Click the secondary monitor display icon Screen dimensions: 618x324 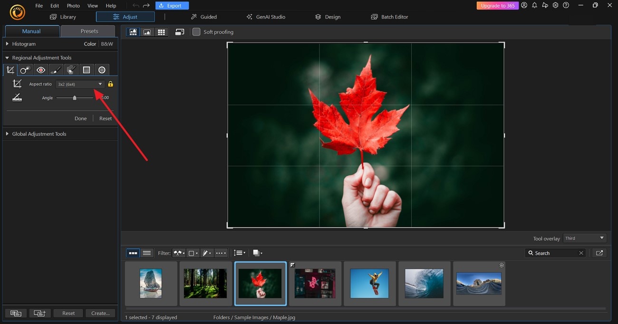pyautogui.click(x=180, y=32)
